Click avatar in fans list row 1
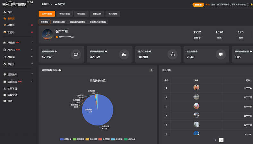The height and width of the screenshot is (144, 253). click(x=196, y=88)
